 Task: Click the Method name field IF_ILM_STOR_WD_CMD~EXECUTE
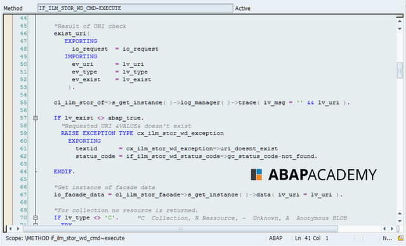click(x=135, y=8)
